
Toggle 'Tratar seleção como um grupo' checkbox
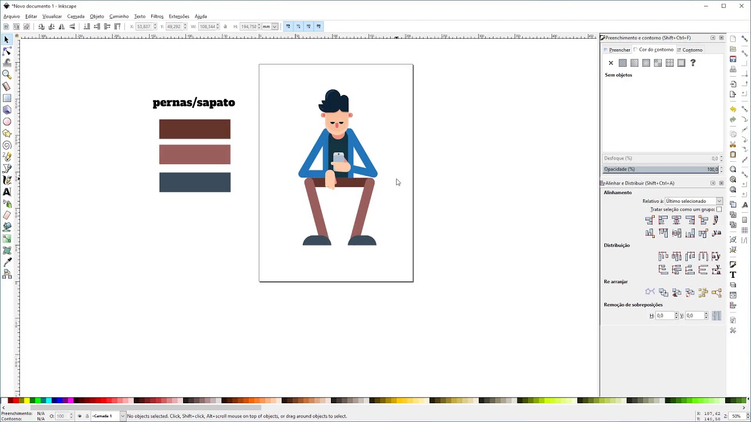click(719, 209)
